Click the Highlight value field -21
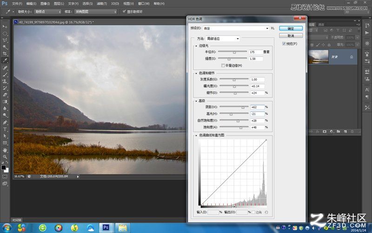The width and height of the screenshot is (372, 233). 258,114
